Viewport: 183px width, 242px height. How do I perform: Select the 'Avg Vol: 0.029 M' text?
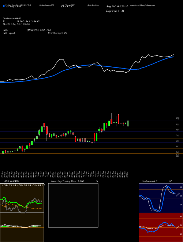(x=117, y=7)
